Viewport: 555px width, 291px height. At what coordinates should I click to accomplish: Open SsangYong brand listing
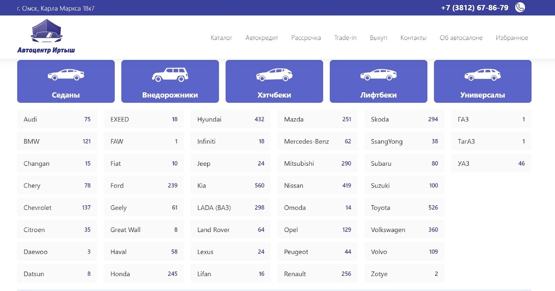click(x=405, y=141)
